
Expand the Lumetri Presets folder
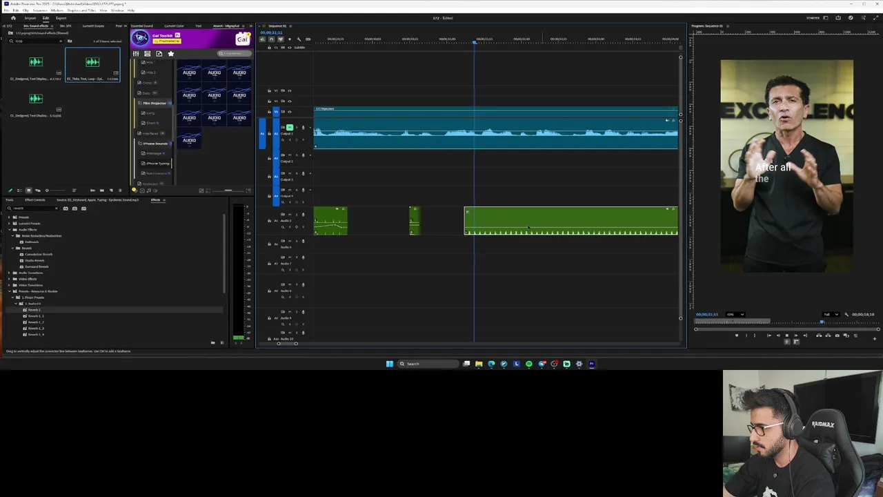coord(9,224)
